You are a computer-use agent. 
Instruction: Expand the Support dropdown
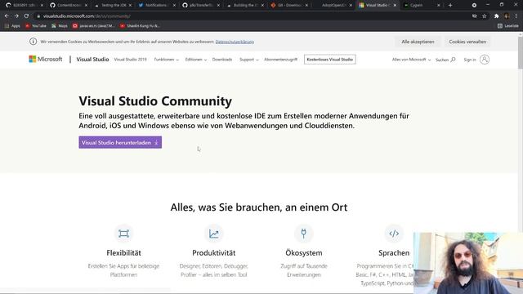248,60
